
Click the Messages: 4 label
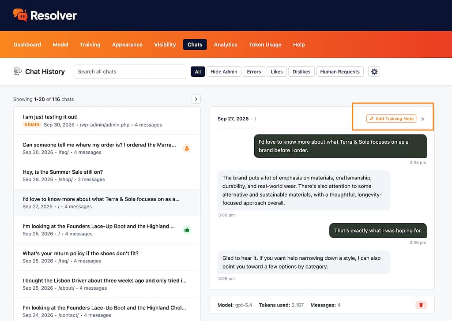pyautogui.click(x=325, y=305)
